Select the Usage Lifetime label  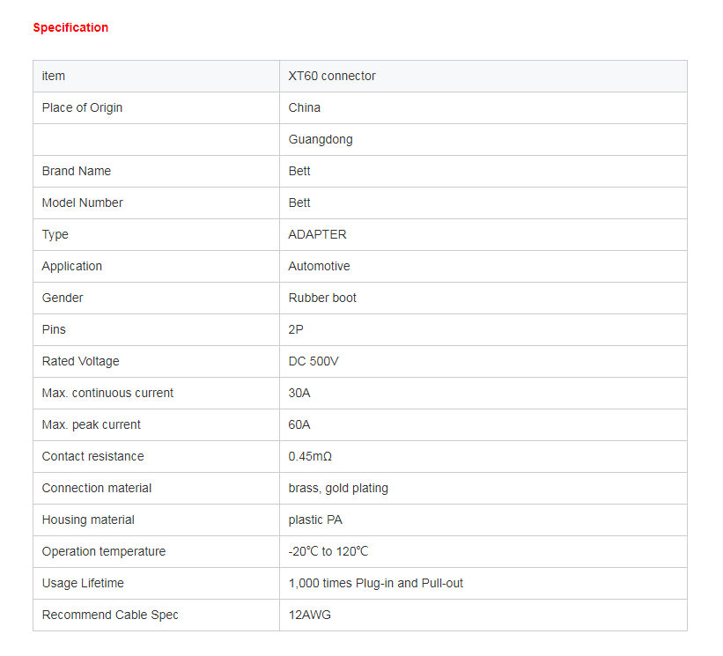[x=83, y=584]
